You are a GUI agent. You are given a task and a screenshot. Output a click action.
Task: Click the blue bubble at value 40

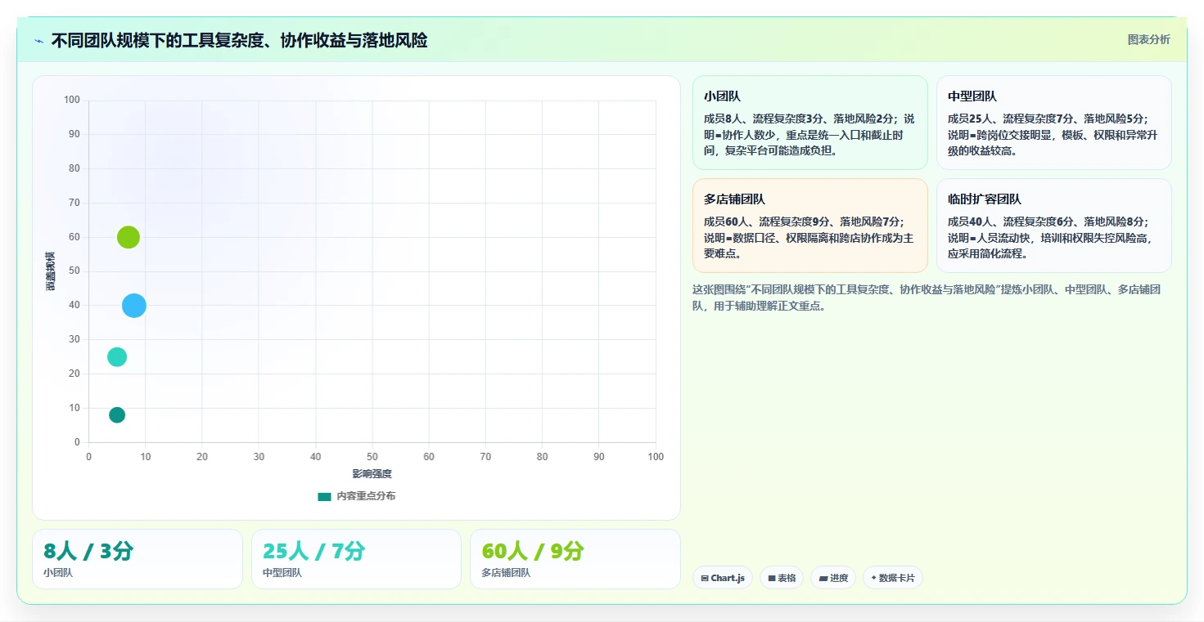134,306
